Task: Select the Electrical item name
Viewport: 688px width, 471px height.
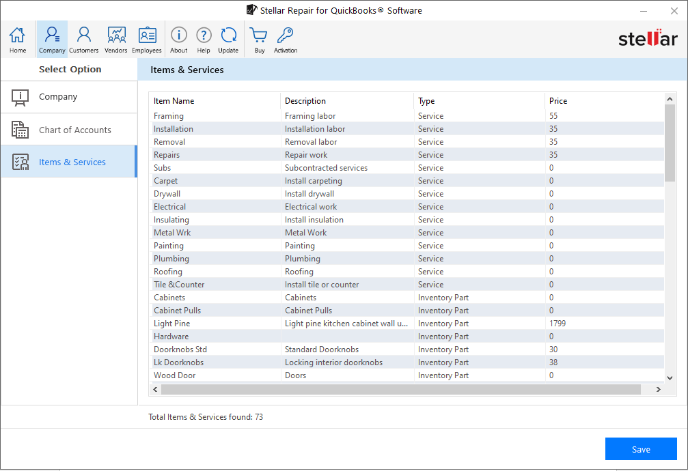Action: point(170,207)
